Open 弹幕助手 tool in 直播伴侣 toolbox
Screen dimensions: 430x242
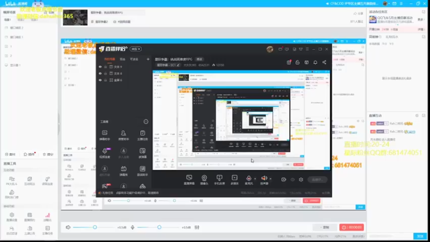[104, 136]
